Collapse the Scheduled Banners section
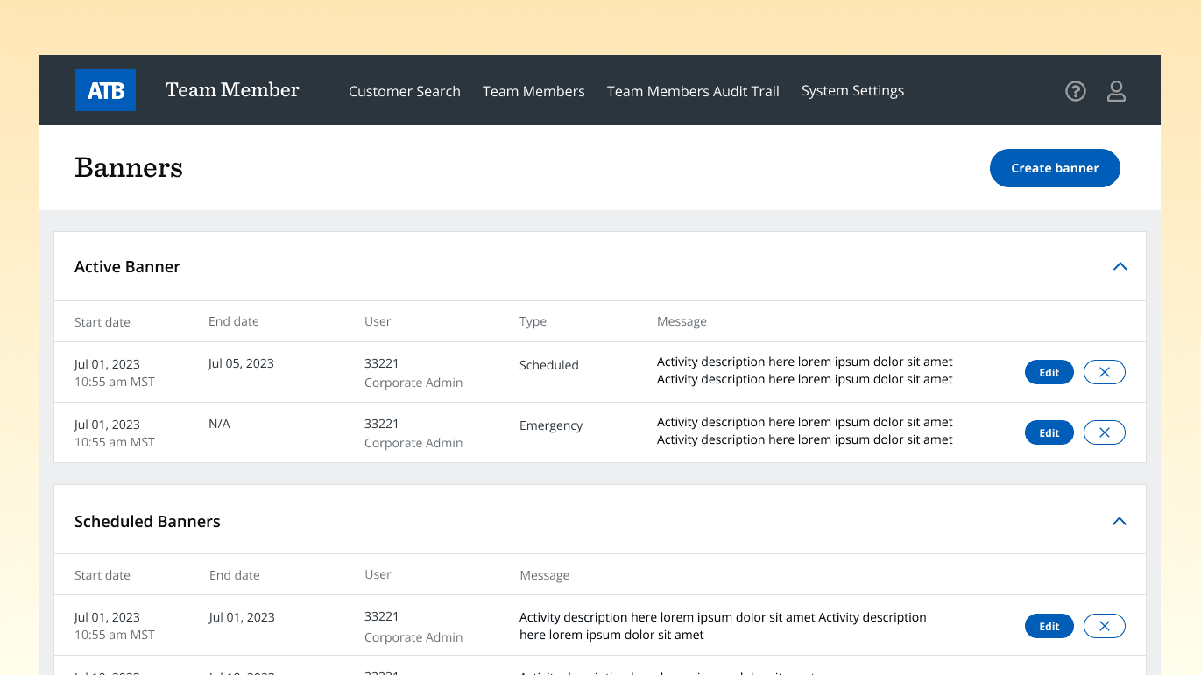The image size is (1201, 675). point(1119,521)
